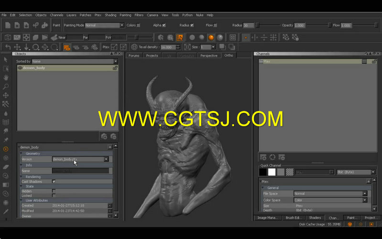382x239 pixels.
Task: Select the Zoom magnifier tool
Action: (6, 87)
